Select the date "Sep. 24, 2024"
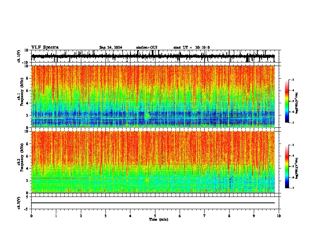The width and height of the screenshot is (314, 242). (111, 47)
